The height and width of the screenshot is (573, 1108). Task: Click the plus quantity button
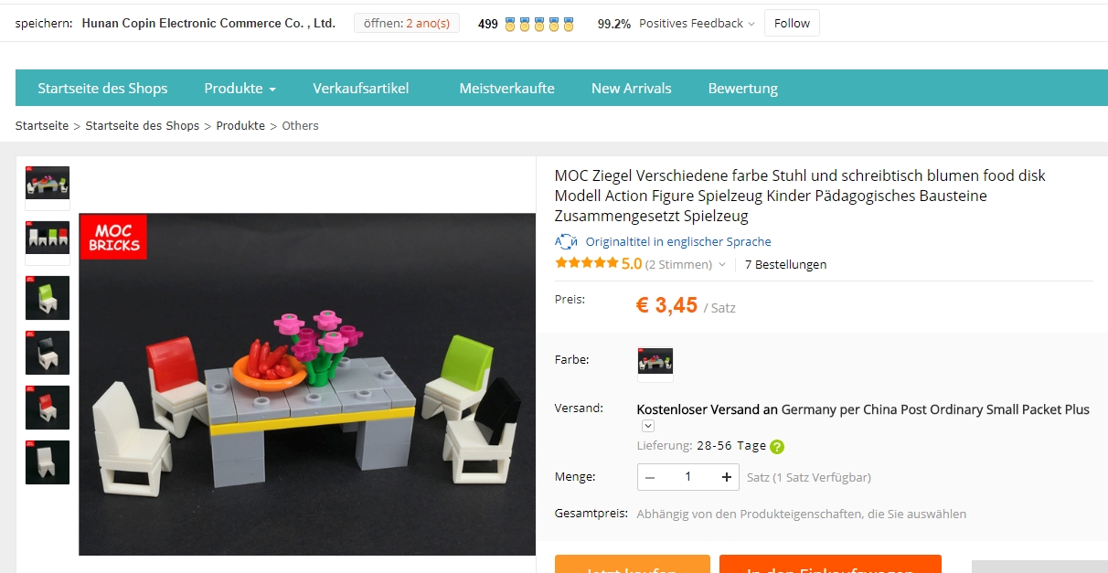tap(727, 477)
